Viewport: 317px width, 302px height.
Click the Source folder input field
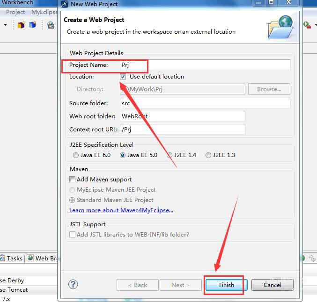click(205, 103)
